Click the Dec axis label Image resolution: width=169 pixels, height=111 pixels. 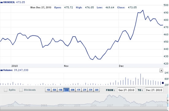(x=121, y=66)
